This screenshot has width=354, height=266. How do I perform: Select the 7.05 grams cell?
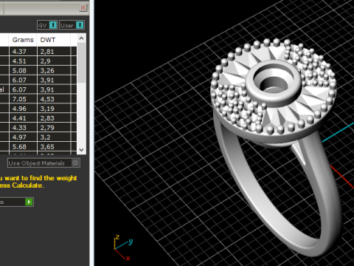(x=23, y=99)
